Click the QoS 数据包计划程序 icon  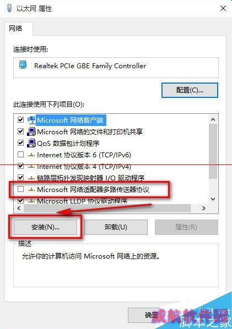coord(31,143)
